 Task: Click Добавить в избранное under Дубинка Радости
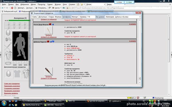[x=49, y=78]
